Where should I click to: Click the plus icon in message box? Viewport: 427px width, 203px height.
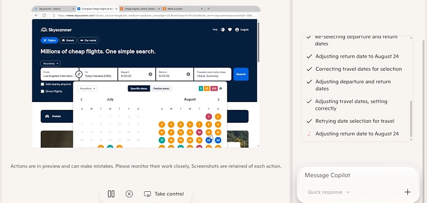tap(407, 192)
